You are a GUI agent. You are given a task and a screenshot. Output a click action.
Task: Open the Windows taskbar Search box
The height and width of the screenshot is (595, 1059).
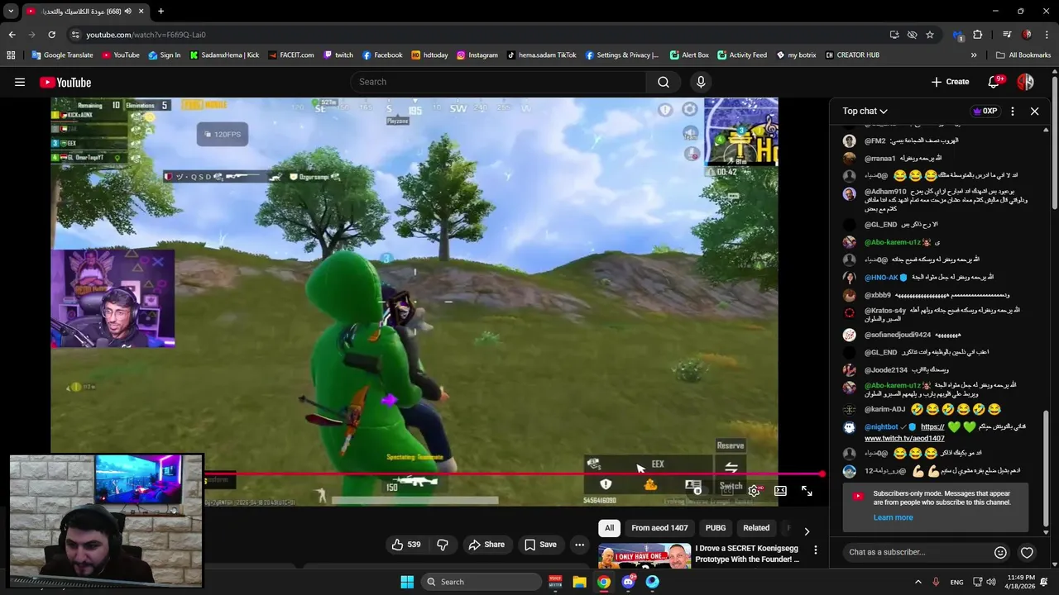tap(482, 582)
